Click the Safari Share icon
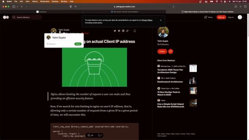The height and width of the screenshot is (140, 249). click(236, 7)
